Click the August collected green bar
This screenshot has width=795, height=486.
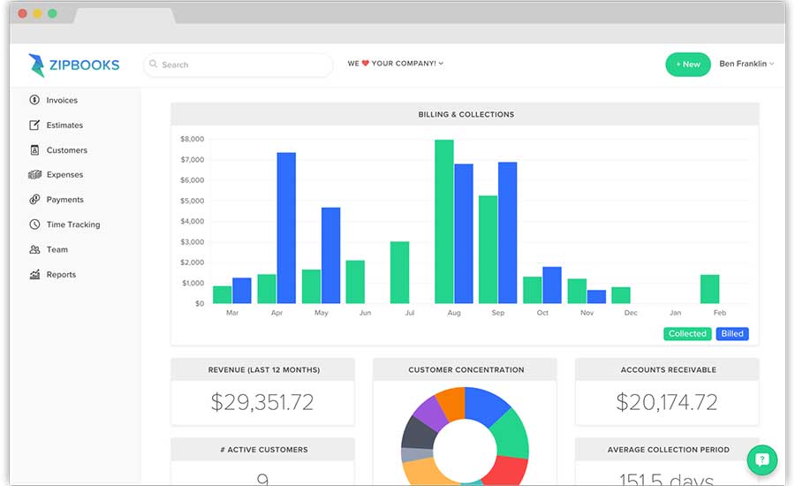point(444,222)
